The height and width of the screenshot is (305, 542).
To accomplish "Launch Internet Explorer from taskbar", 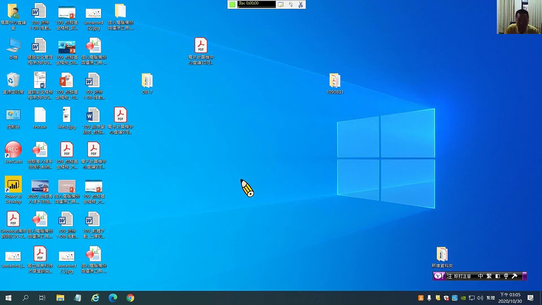I will [95, 298].
